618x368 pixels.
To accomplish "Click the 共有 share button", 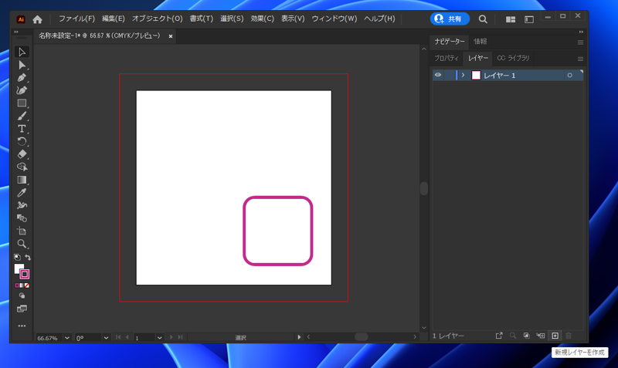I will (450, 19).
